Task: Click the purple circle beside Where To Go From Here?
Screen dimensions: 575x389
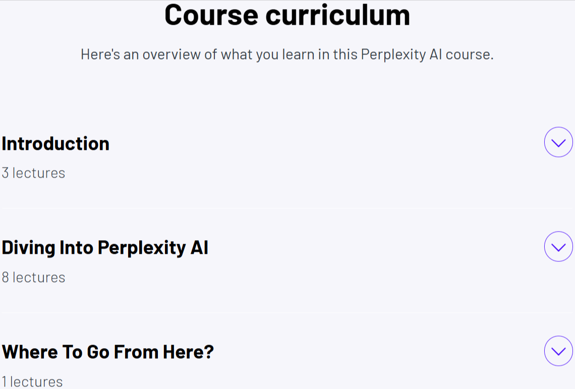Action: (558, 351)
